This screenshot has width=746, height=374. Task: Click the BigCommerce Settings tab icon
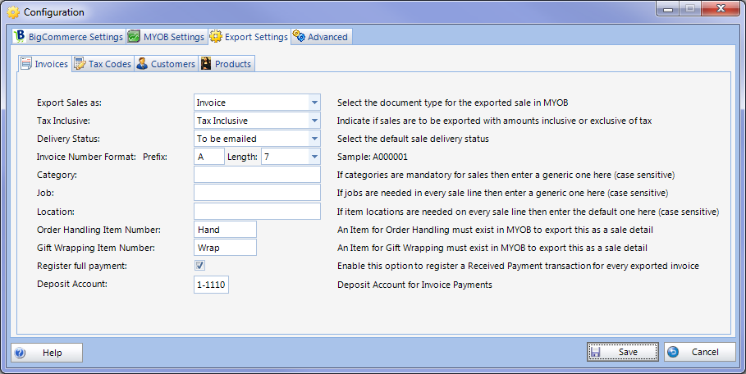[x=20, y=36]
